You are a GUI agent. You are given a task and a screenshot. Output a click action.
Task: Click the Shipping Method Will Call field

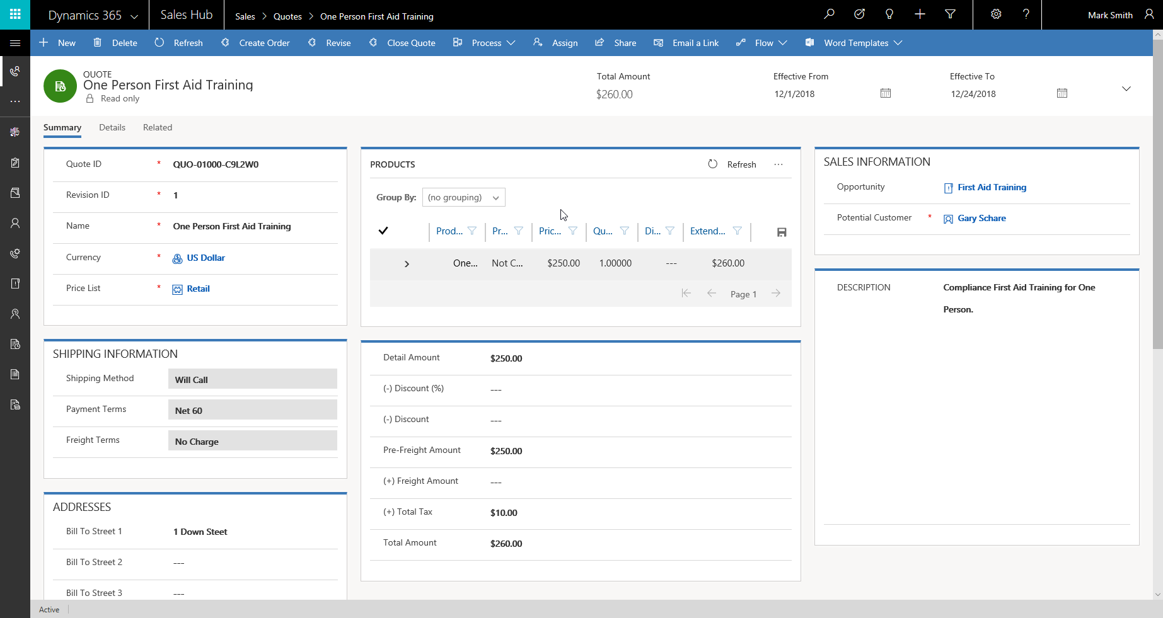point(252,379)
